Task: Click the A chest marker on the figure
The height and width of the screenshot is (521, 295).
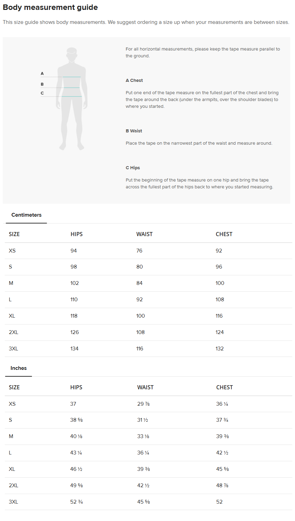Action: pos(42,74)
